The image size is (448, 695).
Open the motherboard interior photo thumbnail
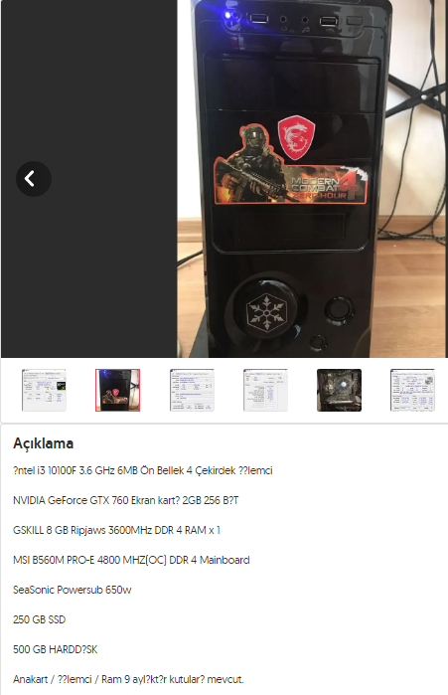click(x=339, y=390)
